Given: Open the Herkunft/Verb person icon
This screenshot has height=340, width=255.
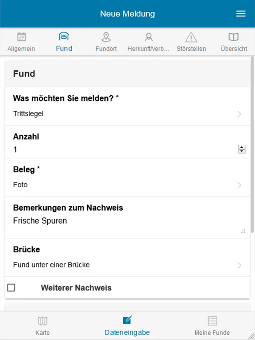Looking at the screenshot, I should coord(149,37).
